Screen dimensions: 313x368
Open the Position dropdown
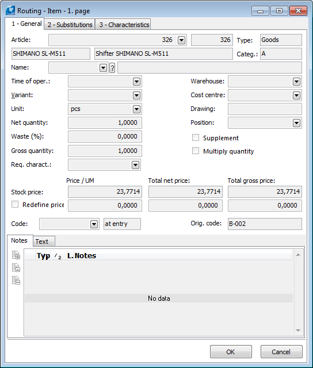[296, 123]
